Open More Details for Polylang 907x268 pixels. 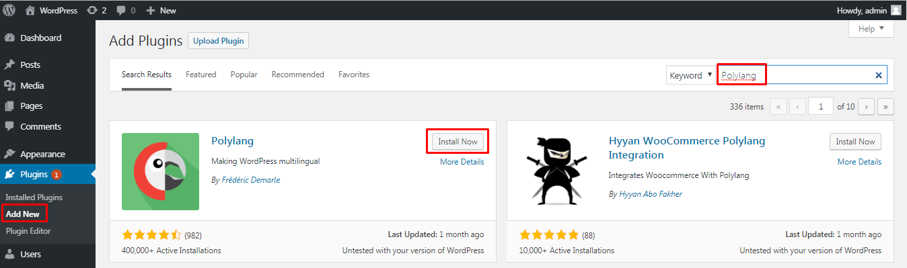pos(462,162)
